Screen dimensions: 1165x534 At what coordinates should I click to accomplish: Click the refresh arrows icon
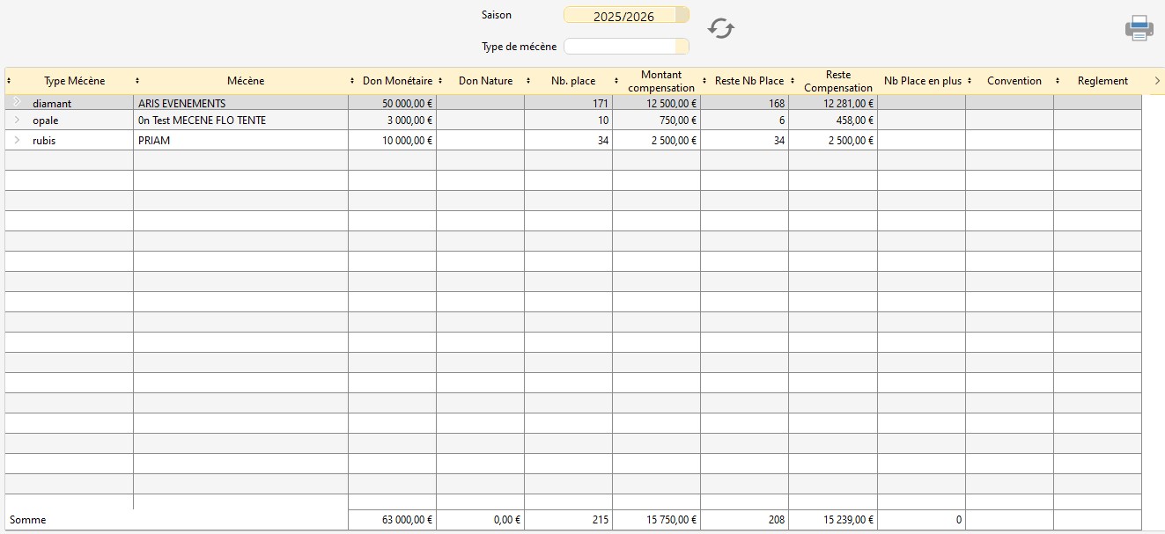pyautogui.click(x=721, y=28)
